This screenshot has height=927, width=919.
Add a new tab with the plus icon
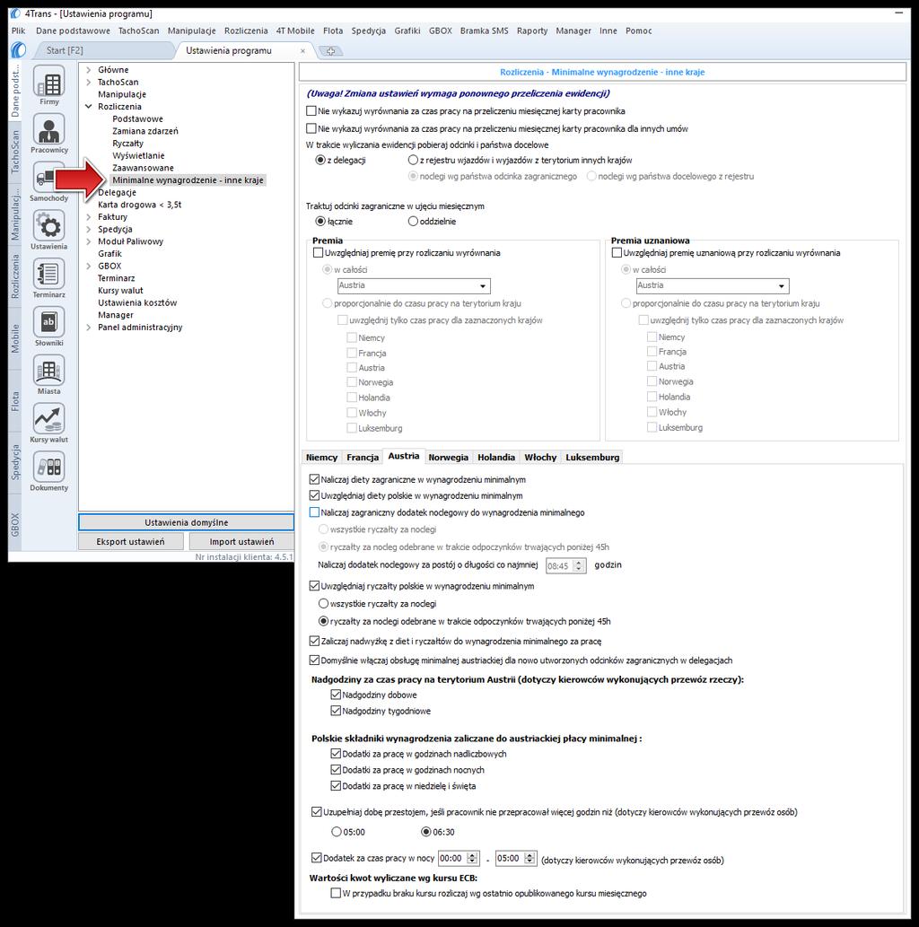330,51
